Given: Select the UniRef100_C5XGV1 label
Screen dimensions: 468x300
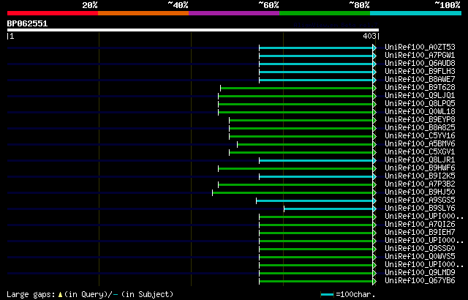Looking at the screenshot, I should coord(420,152).
